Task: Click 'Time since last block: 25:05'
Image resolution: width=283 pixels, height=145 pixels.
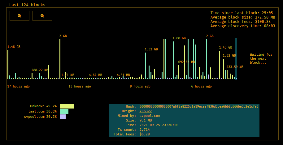Action: [x=242, y=13]
